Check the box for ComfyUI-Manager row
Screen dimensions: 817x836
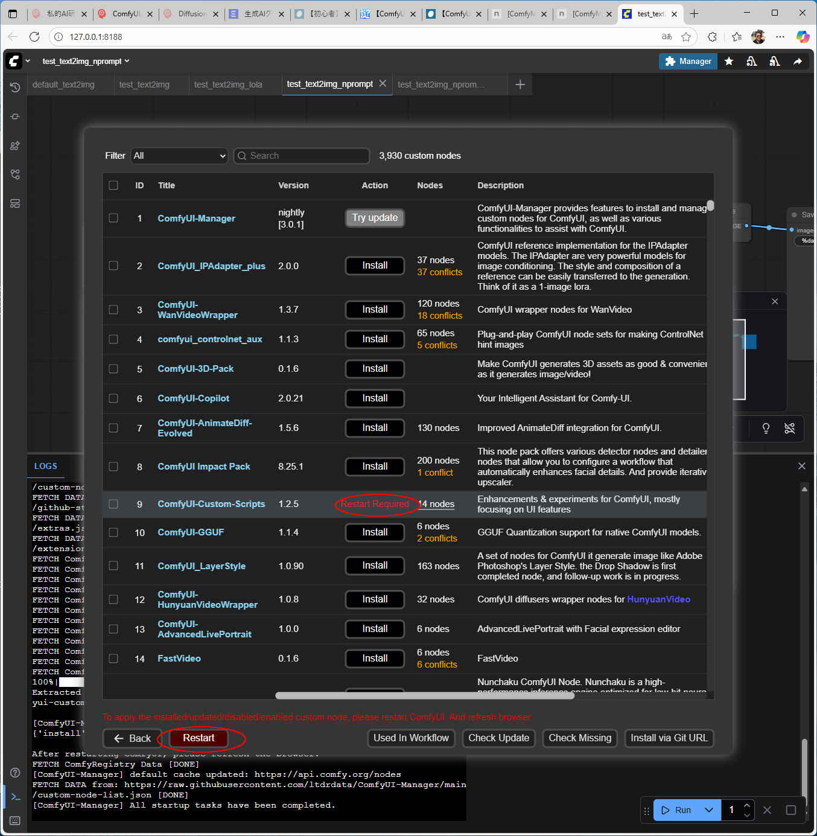[x=113, y=218]
